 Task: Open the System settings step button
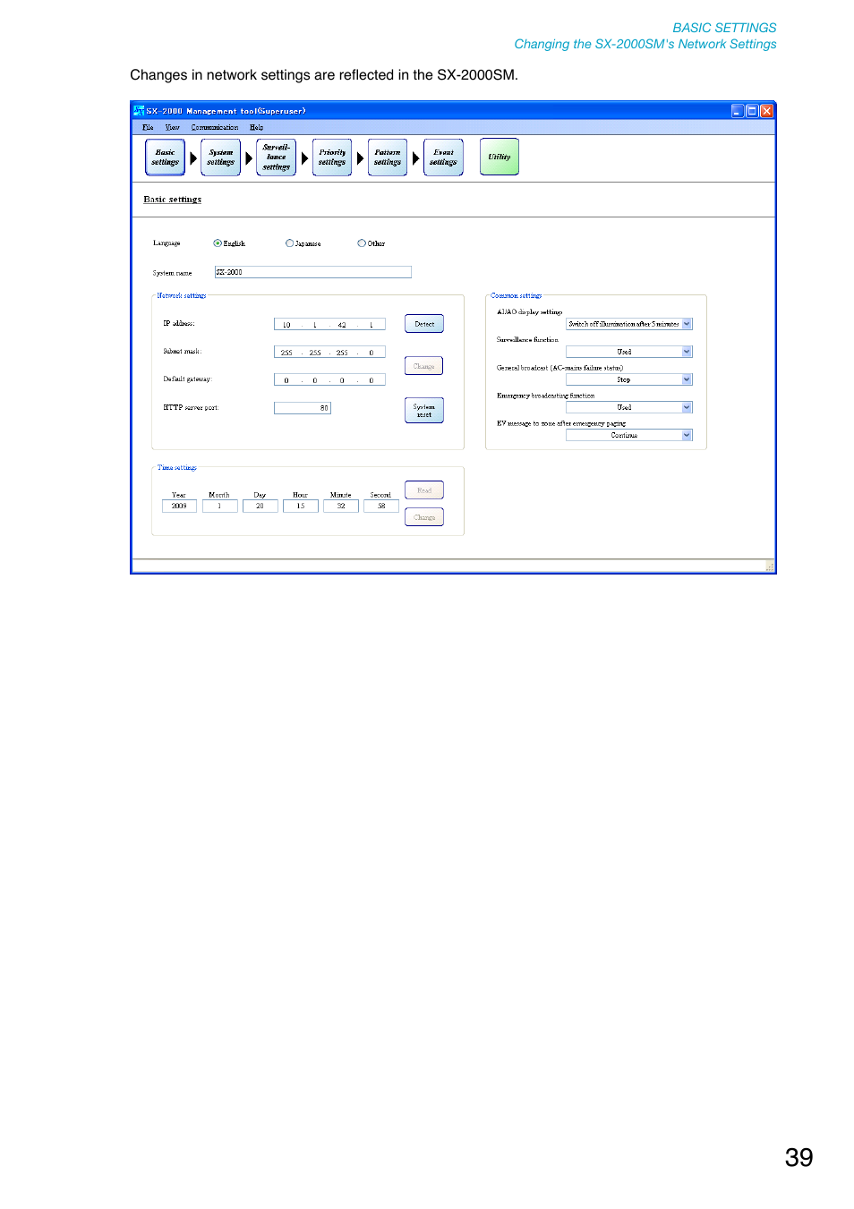(x=220, y=158)
